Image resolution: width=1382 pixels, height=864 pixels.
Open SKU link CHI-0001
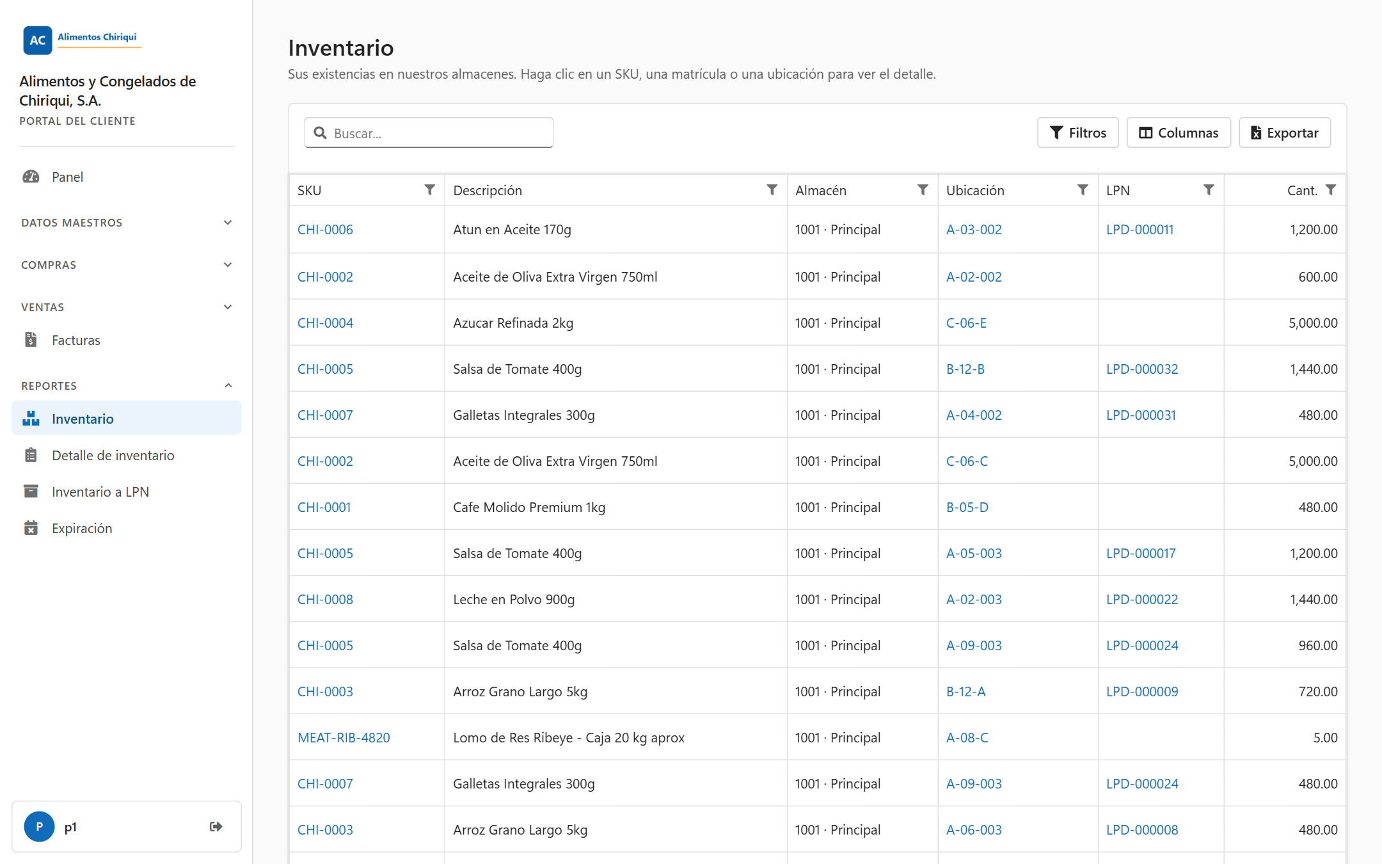tap(324, 508)
